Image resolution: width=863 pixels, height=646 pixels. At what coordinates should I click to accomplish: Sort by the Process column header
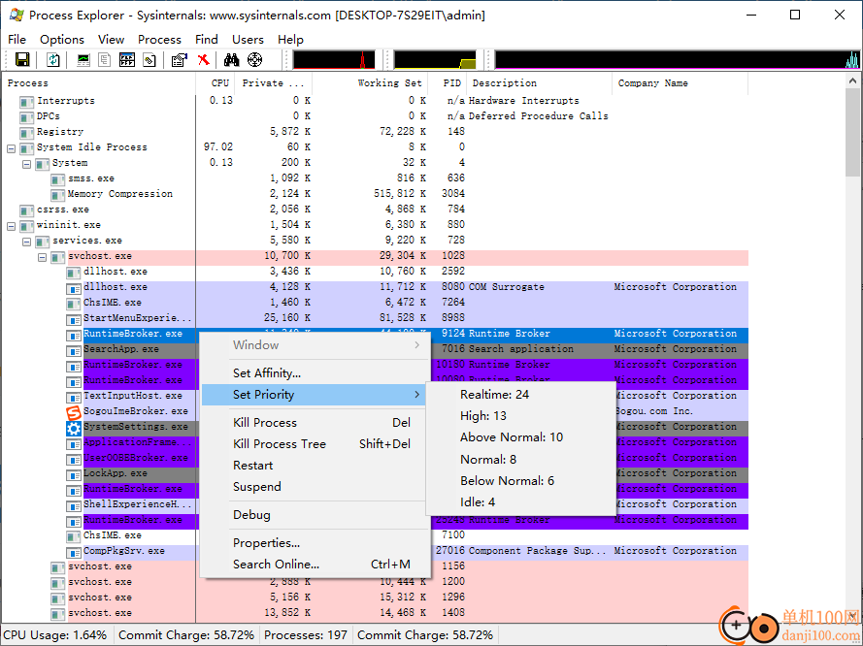click(x=98, y=83)
